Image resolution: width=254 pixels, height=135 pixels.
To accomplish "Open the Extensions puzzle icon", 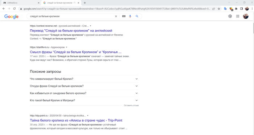I will (x=236, y=9).
